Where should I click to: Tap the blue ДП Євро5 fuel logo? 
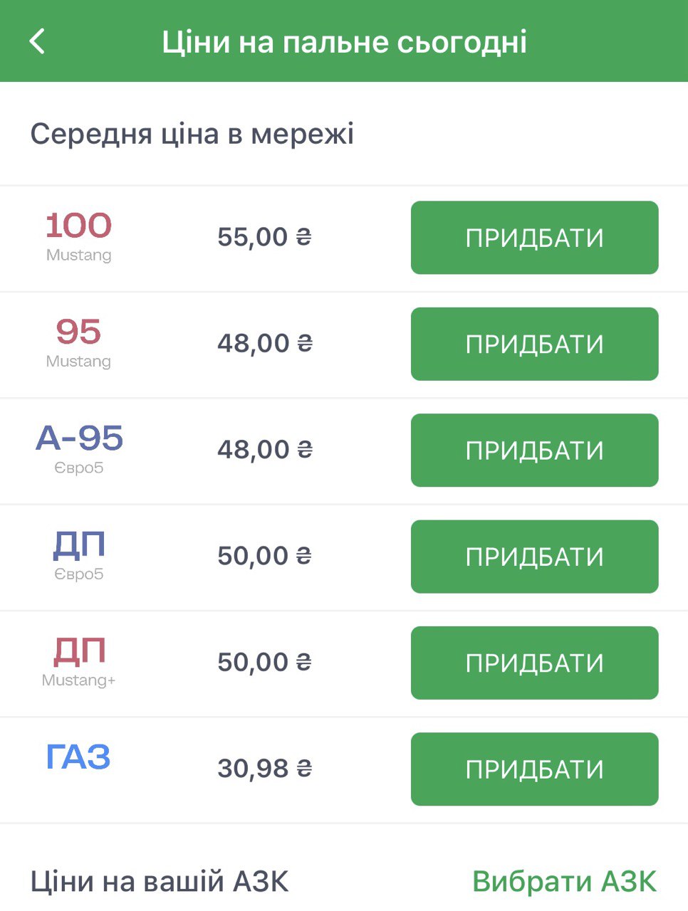79,554
